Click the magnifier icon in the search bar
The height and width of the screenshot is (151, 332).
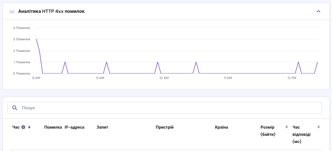coord(14,108)
